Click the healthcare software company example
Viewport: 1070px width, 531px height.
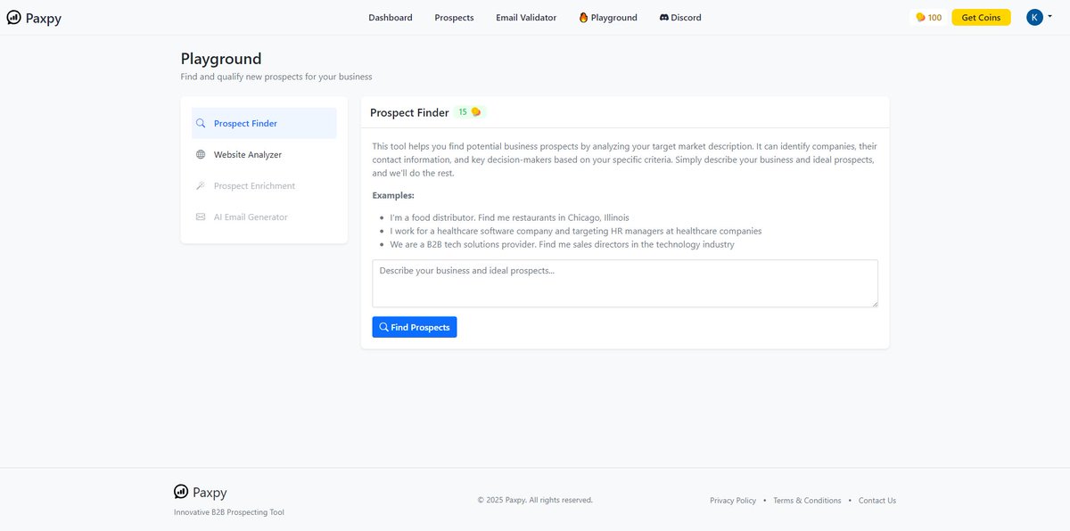pyautogui.click(x=576, y=231)
